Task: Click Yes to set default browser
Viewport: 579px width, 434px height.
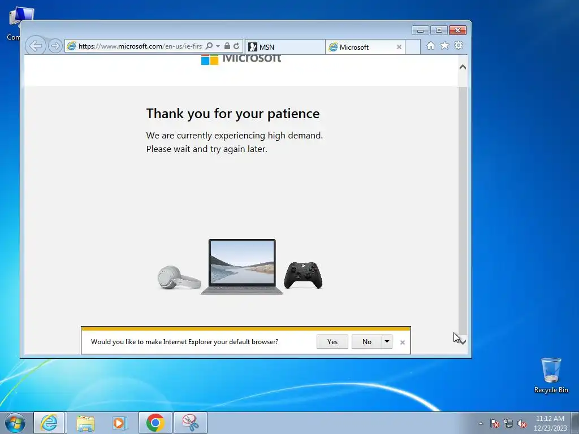Action: (x=332, y=342)
